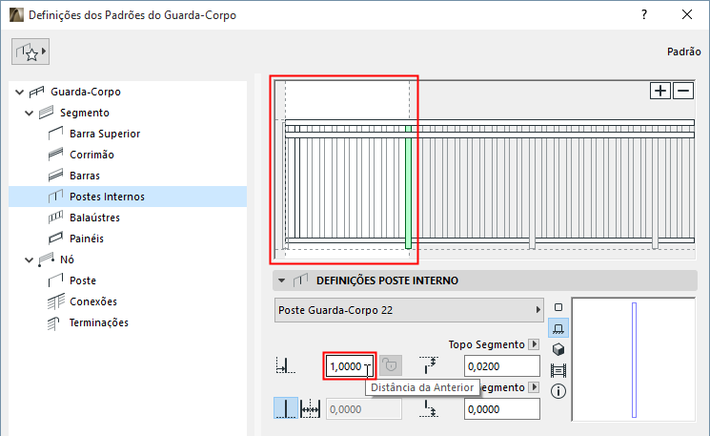The image size is (710, 436).
Task: Switch preview to elevation view
Action: pyautogui.click(x=558, y=328)
